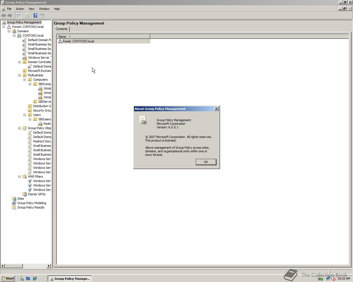Image resolution: width=353 pixels, height=282 pixels.
Task: Collapse the Forest: CONTOSO.local node
Action: (x=4, y=27)
